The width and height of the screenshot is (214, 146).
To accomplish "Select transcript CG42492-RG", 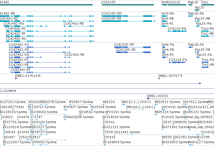I will 50,41.
